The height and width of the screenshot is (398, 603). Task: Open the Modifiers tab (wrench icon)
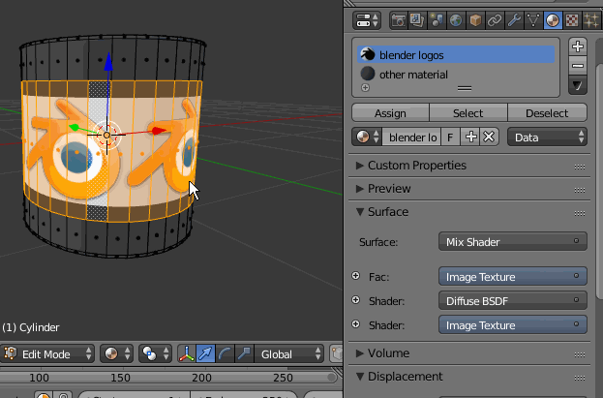(514, 20)
